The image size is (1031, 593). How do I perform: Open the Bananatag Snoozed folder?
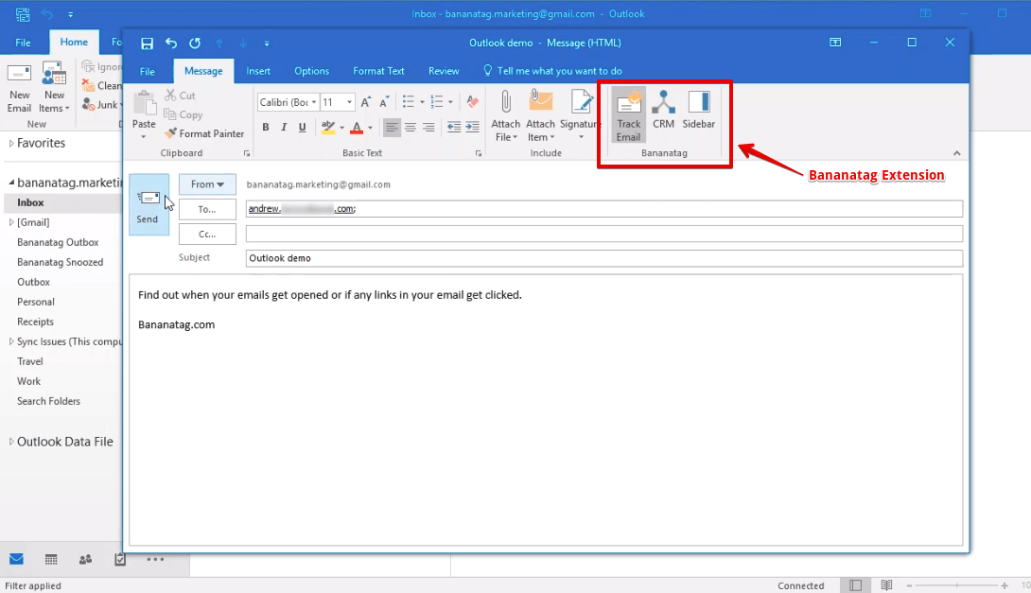60,262
